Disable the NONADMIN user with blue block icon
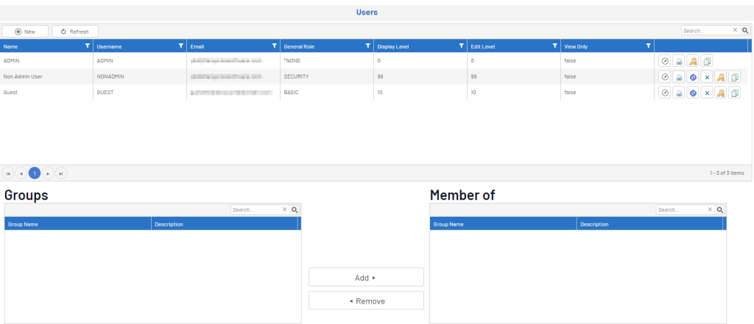 [x=692, y=77]
